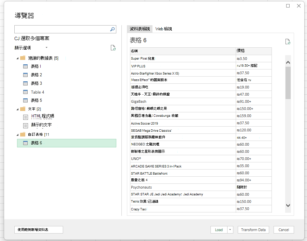Click the GigaBash cell
The image size is (307, 241).
[x=183, y=102]
